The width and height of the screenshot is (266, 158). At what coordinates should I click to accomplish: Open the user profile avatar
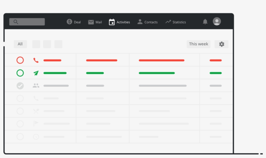[217, 21]
